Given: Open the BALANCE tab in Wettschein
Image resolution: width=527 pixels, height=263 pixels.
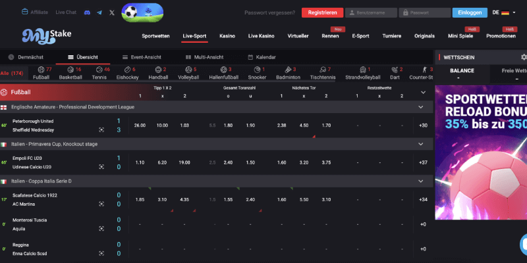Looking at the screenshot, I should [462, 74].
